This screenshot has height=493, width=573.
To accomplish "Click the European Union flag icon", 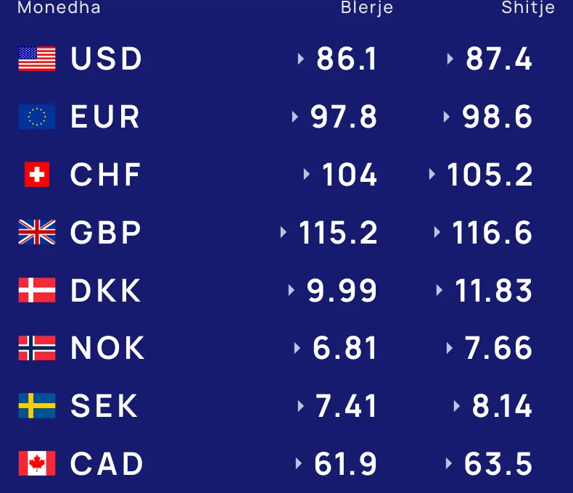I will pos(37,117).
